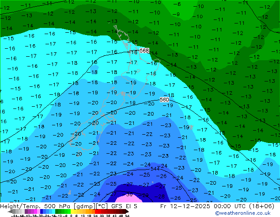Click the dark maroon right arrow of color bar

coord(127,211)
